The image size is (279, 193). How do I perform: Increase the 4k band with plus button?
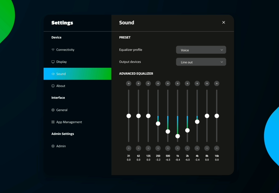tap(197, 83)
